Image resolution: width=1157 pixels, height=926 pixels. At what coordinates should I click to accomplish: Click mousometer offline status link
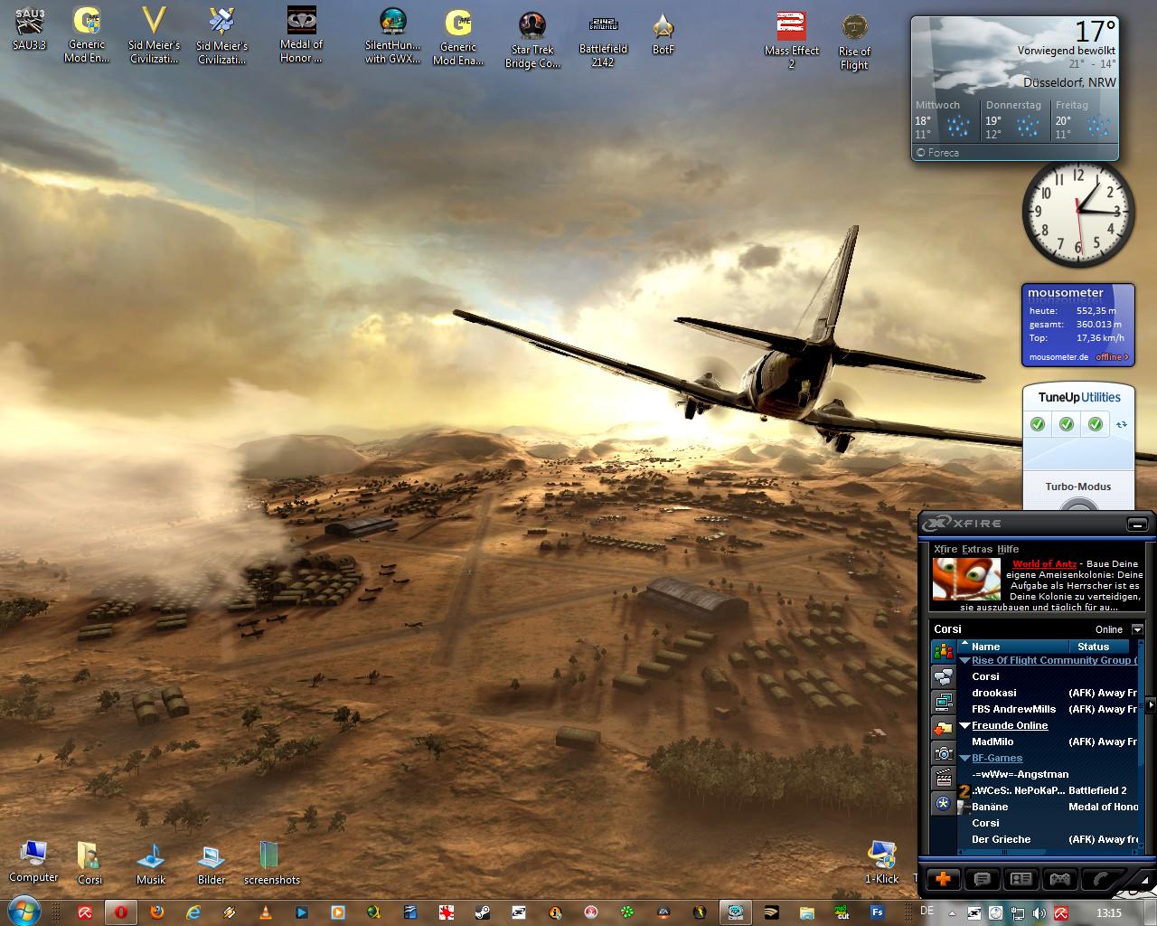1112,357
